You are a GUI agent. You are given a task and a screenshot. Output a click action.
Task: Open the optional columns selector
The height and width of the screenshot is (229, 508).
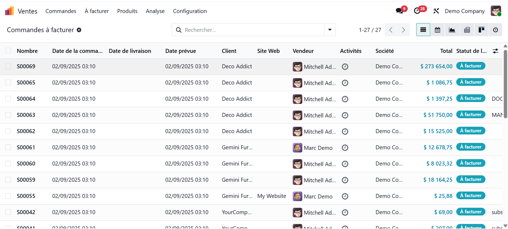(495, 51)
